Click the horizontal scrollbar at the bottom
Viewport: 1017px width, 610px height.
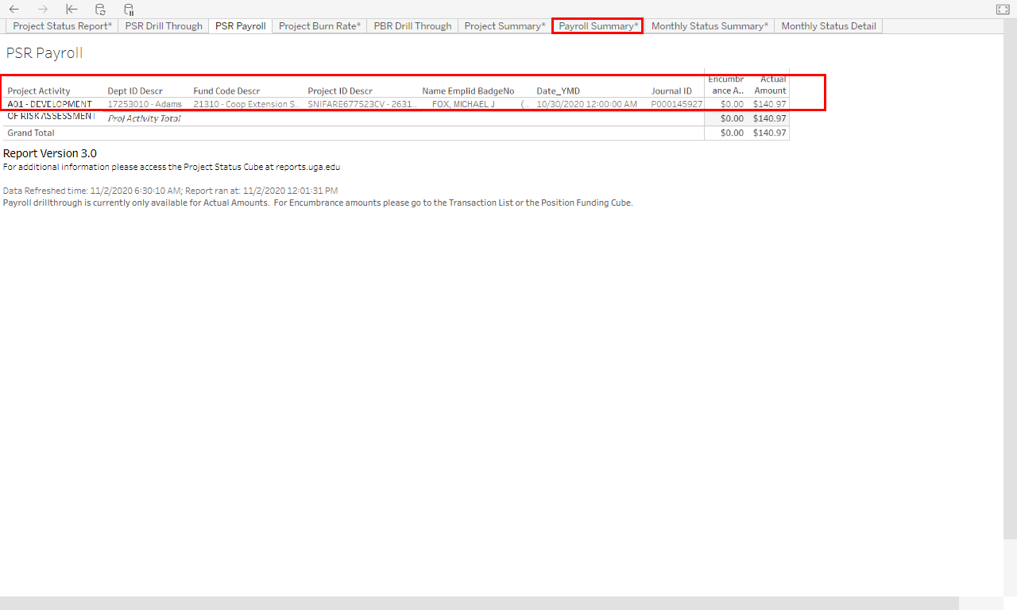pos(479,603)
